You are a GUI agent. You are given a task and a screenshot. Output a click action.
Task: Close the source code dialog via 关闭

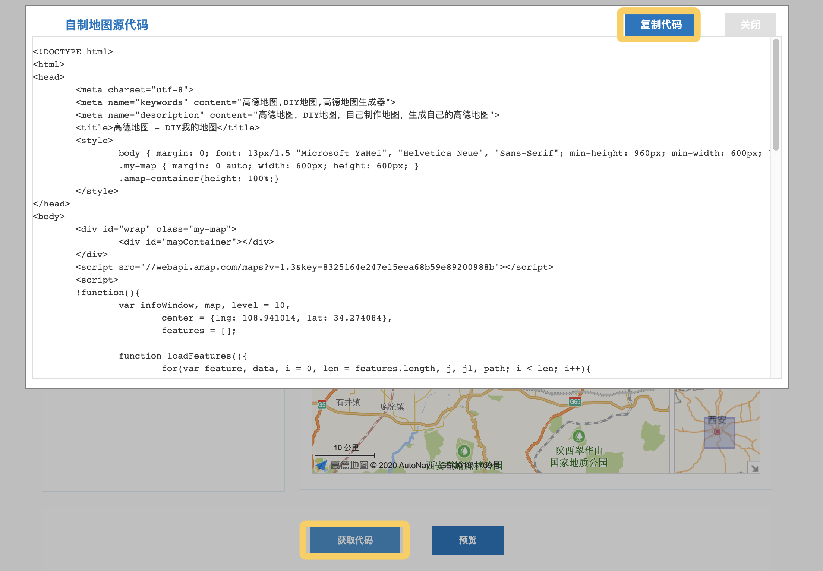coord(750,25)
